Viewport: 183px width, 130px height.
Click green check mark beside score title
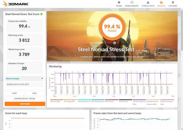41,14
